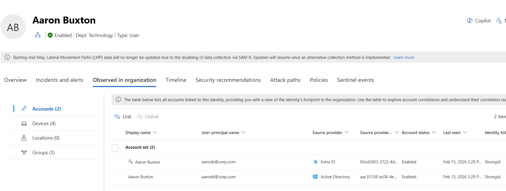Select Devices (4) in sidebar

[x=44, y=124]
